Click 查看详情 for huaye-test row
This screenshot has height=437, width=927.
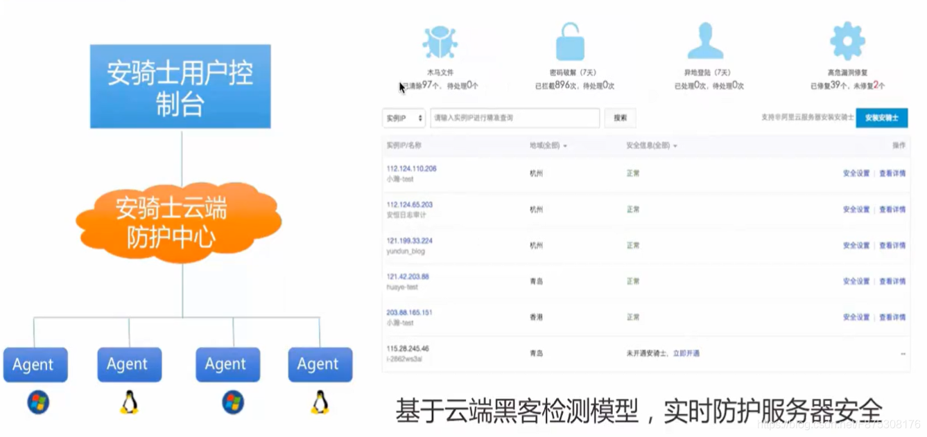tap(892, 282)
